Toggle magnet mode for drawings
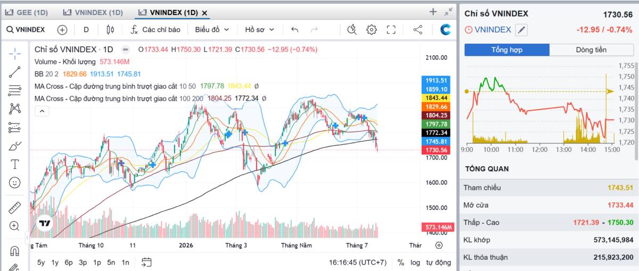The image size is (639, 271). click(x=14, y=251)
